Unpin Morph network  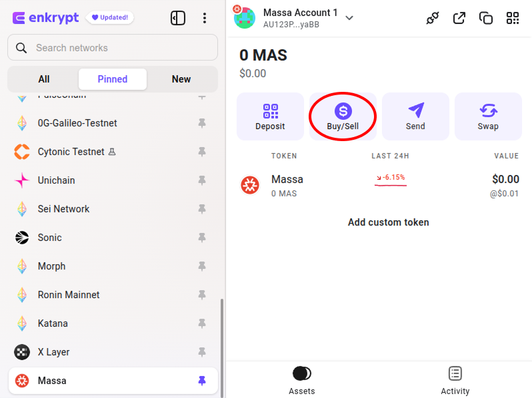[202, 266]
